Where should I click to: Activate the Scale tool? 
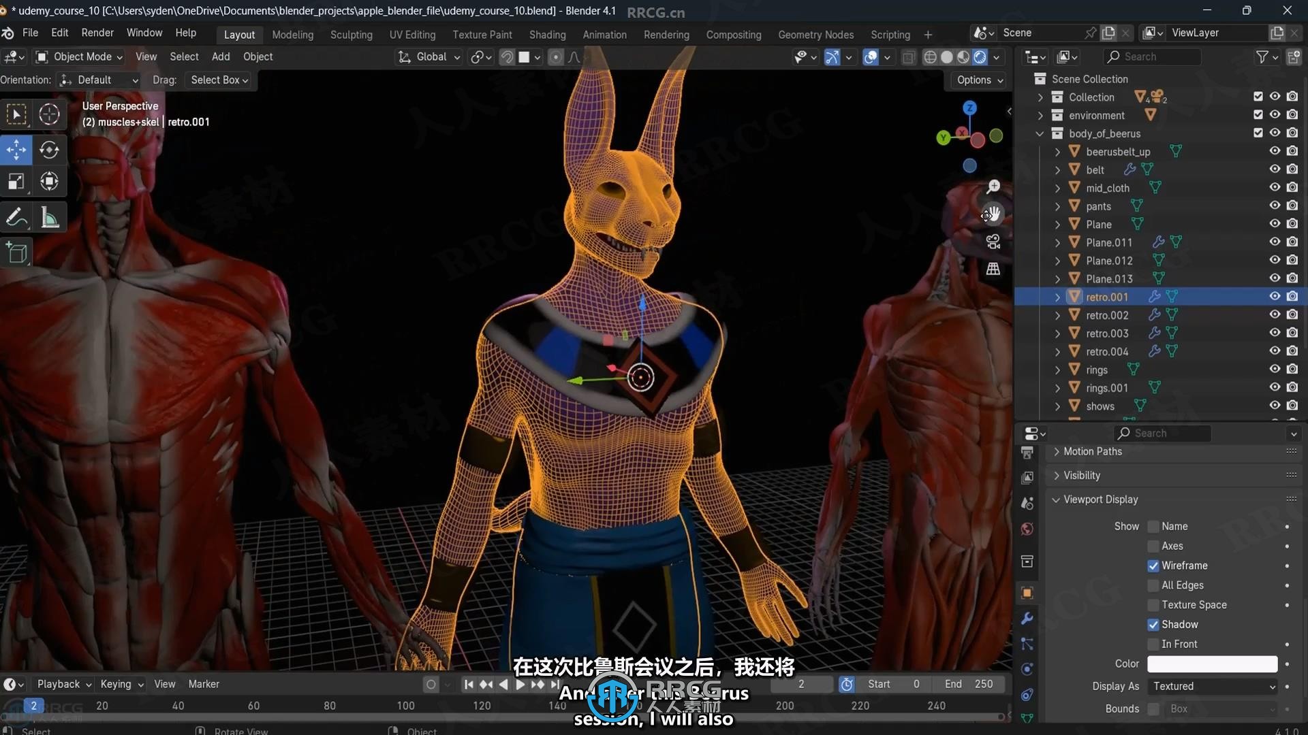tap(16, 182)
